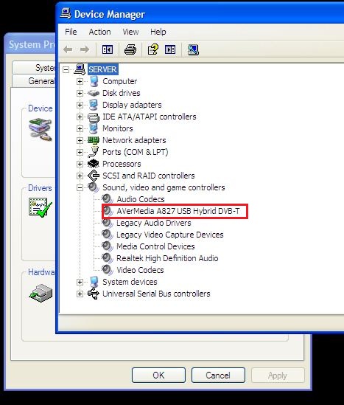
Task: Click the Realtek High Definition Audio icon
Action: [108, 258]
